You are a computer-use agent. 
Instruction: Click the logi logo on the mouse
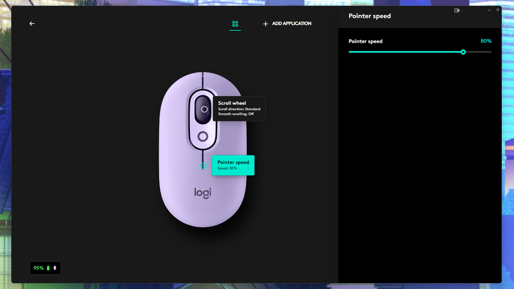(203, 193)
